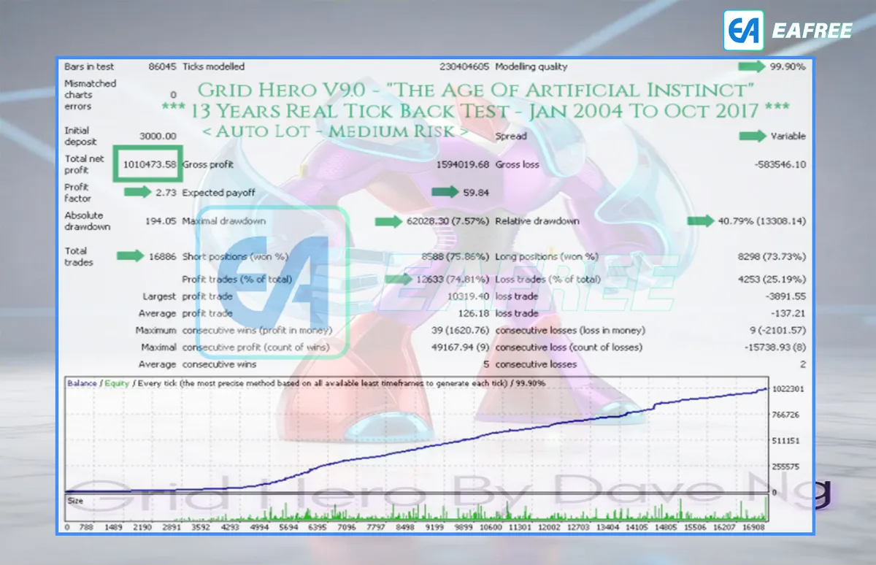Click the end of the blue balance curve
This screenshot has width=876, height=565.
pyautogui.click(x=766, y=389)
